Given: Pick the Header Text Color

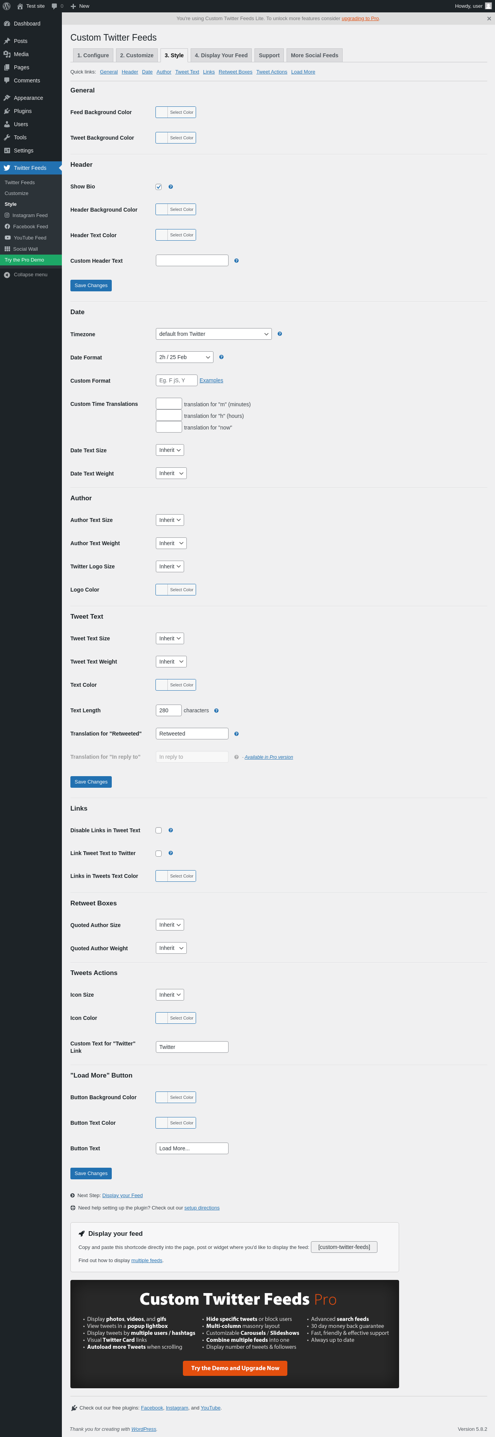Looking at the screenshot, I should click(176, 235).
